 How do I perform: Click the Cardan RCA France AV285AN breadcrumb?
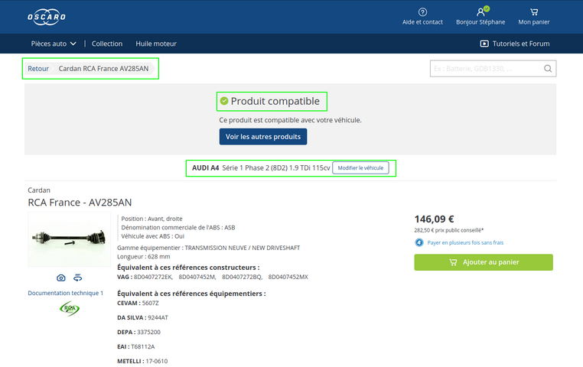(x=103, y=68)
